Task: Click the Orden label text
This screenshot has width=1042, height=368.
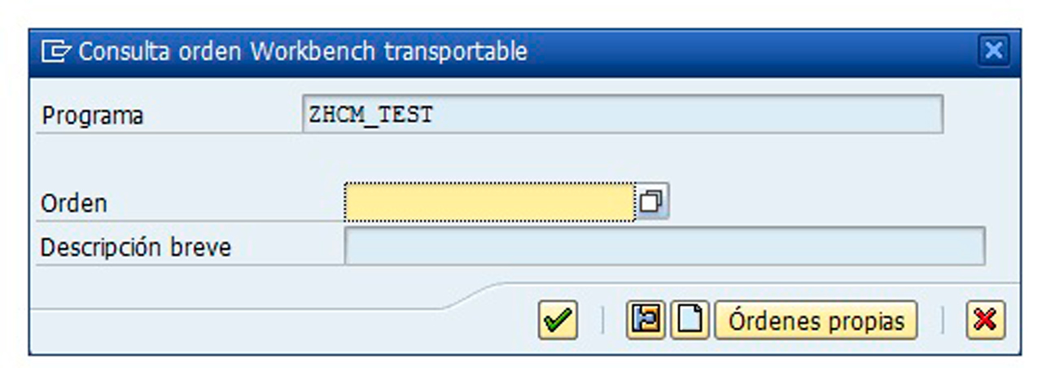Action: coord(73,203)
